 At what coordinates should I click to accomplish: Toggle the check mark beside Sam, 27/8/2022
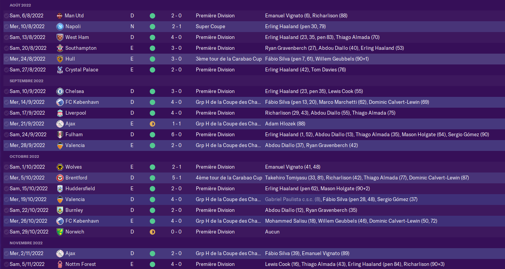6,70
